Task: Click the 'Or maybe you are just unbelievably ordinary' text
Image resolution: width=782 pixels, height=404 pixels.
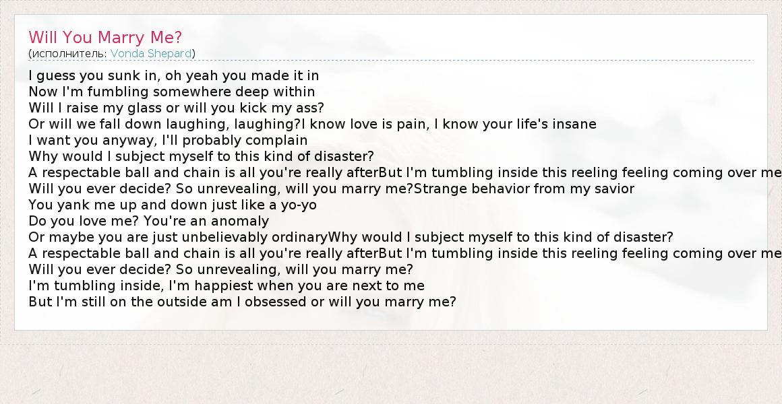Action: [x=178, y=237]
